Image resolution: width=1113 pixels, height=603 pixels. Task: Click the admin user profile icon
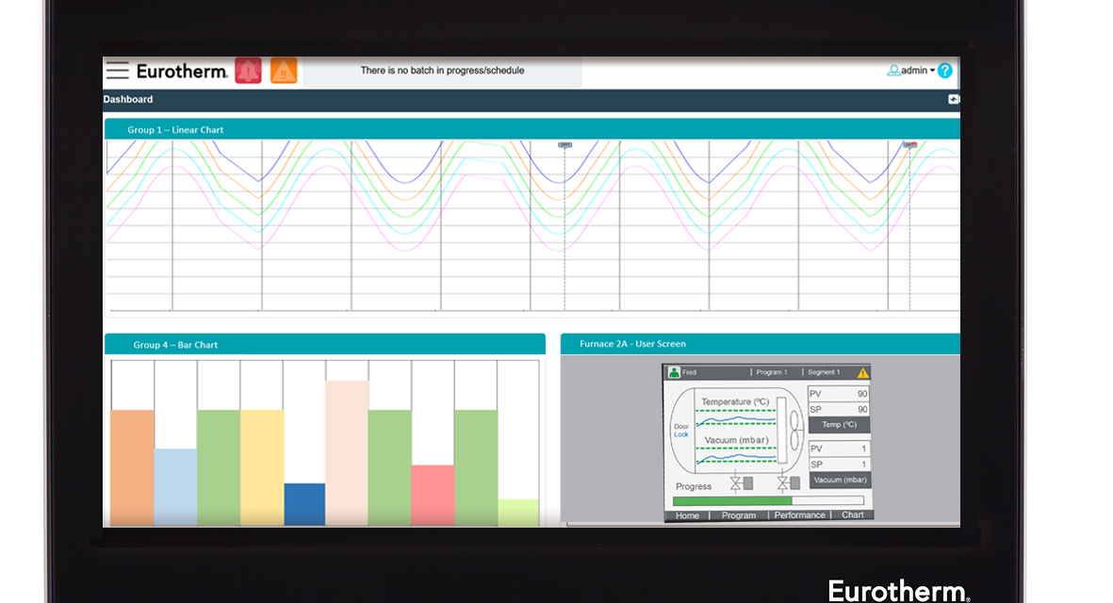pos(893,70)
